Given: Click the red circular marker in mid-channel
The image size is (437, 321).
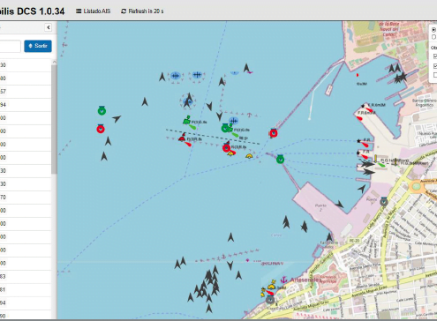Looking at the screenshot, I should [x=226, y=148].
